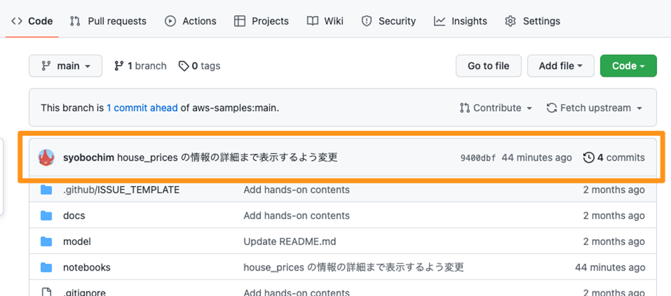
Task: Expand the Contribute dropdown
Action: (496, 108)
